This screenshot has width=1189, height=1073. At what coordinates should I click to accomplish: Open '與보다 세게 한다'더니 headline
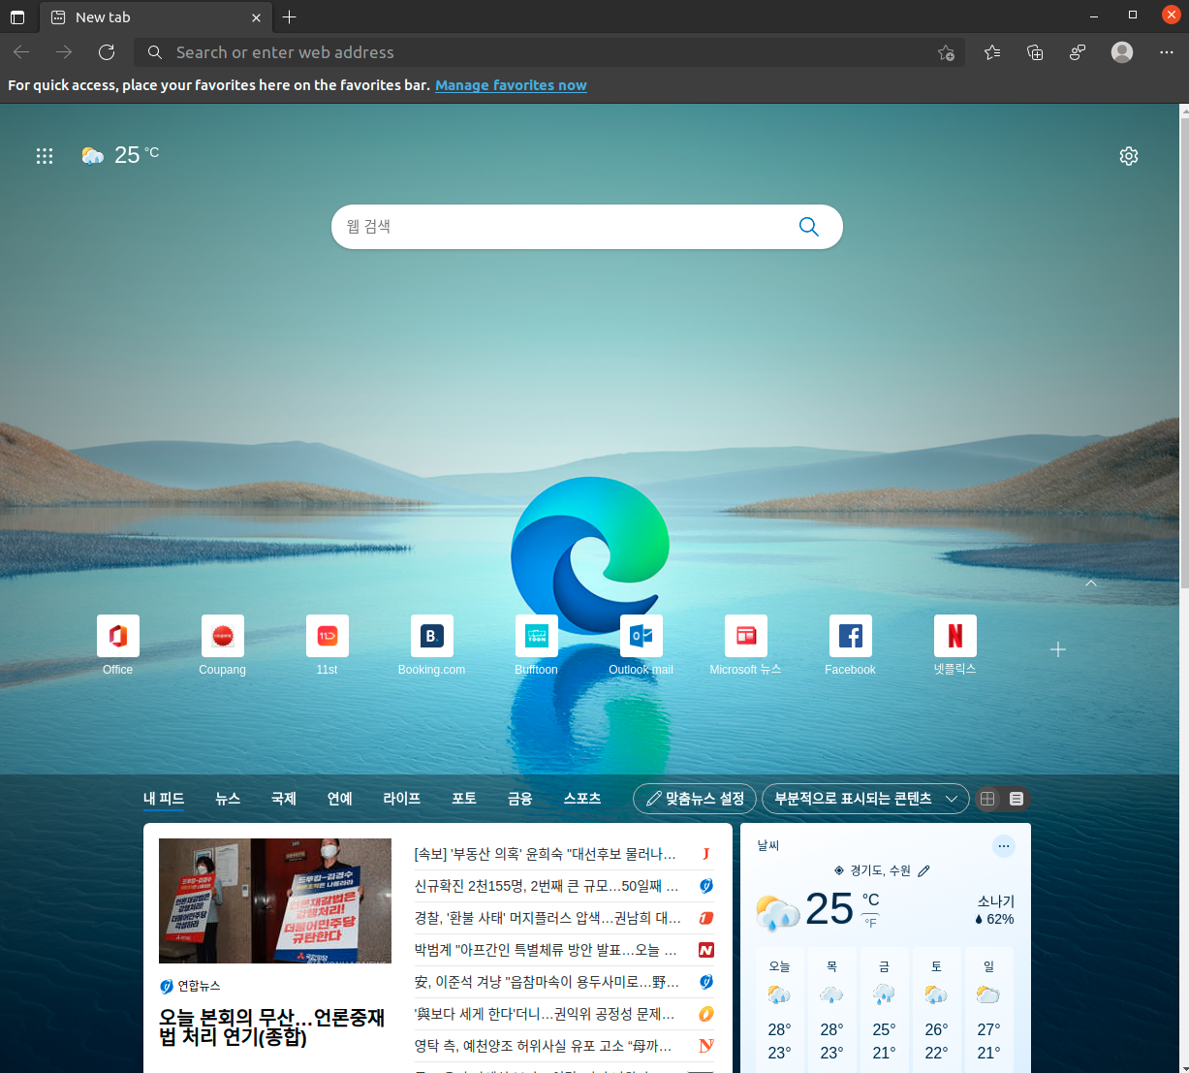tap(545, 1014)
